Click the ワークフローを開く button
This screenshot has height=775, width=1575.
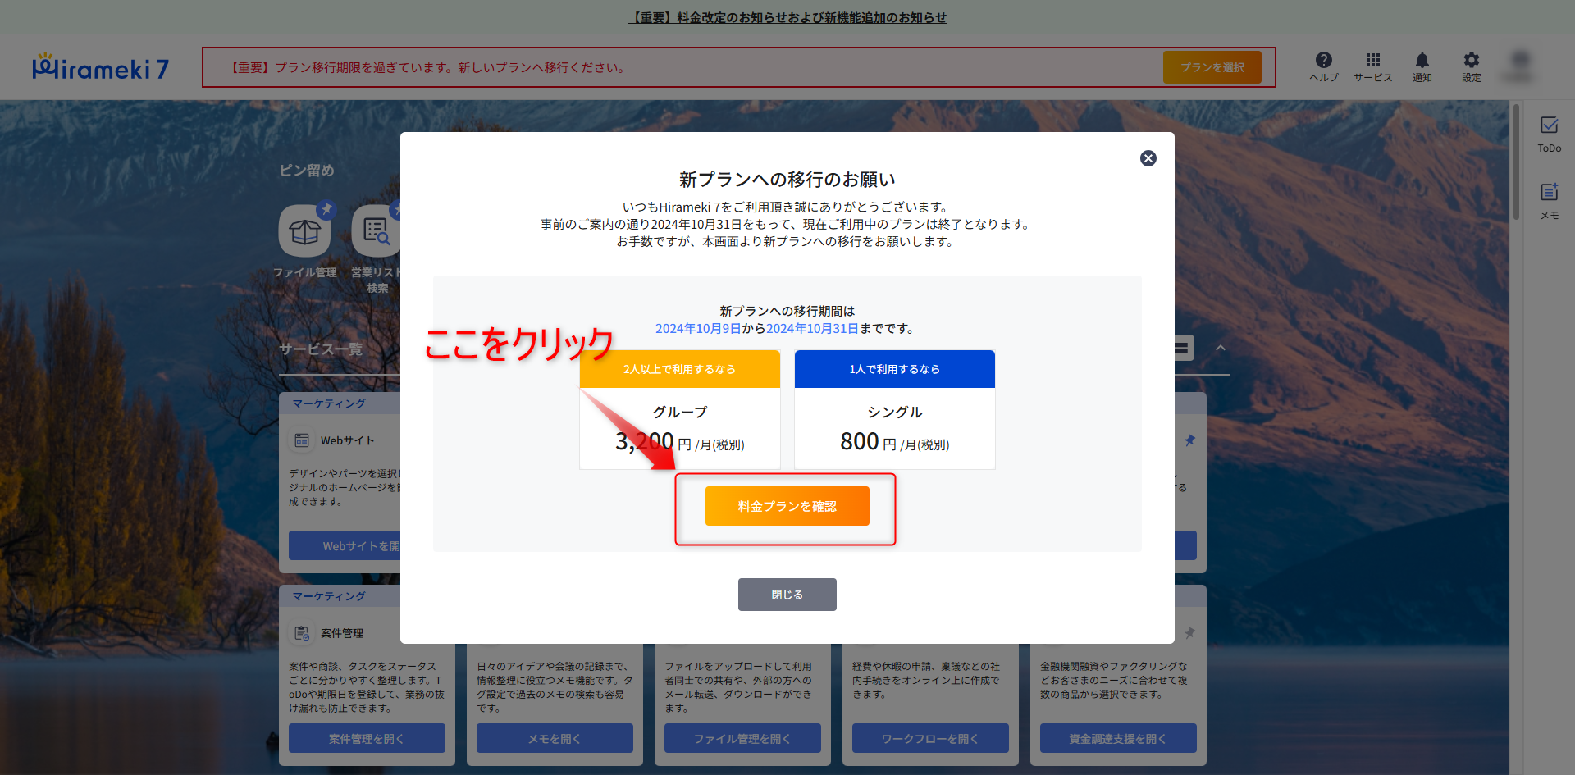click(930, 738)
